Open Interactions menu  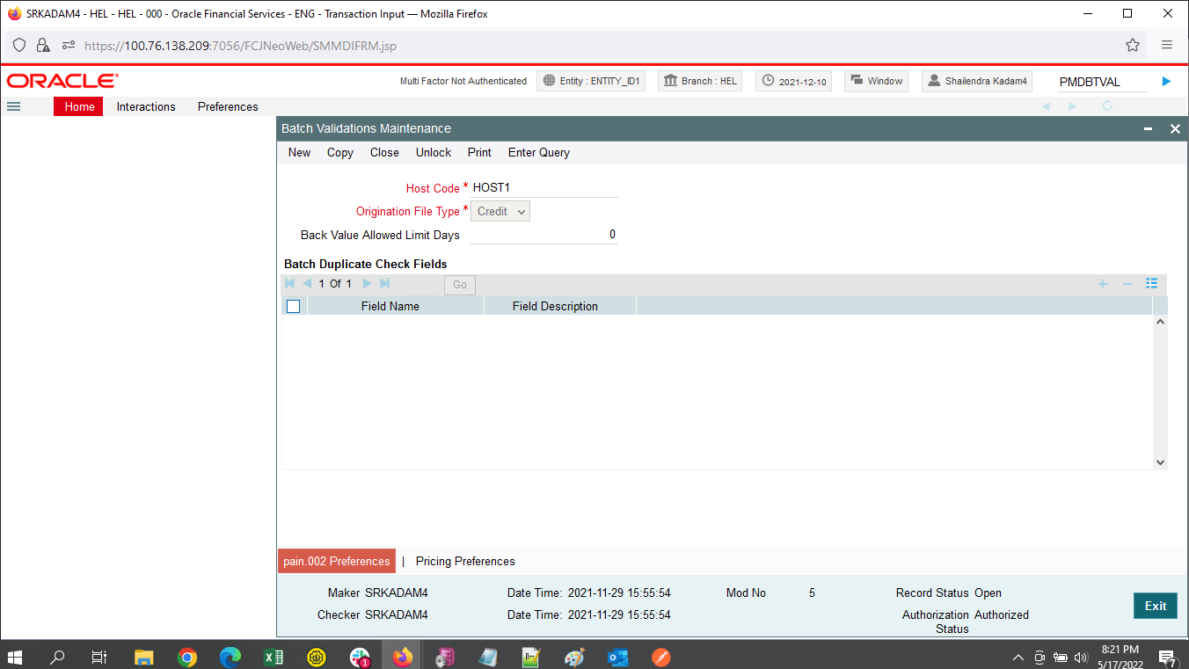(146, 106)
